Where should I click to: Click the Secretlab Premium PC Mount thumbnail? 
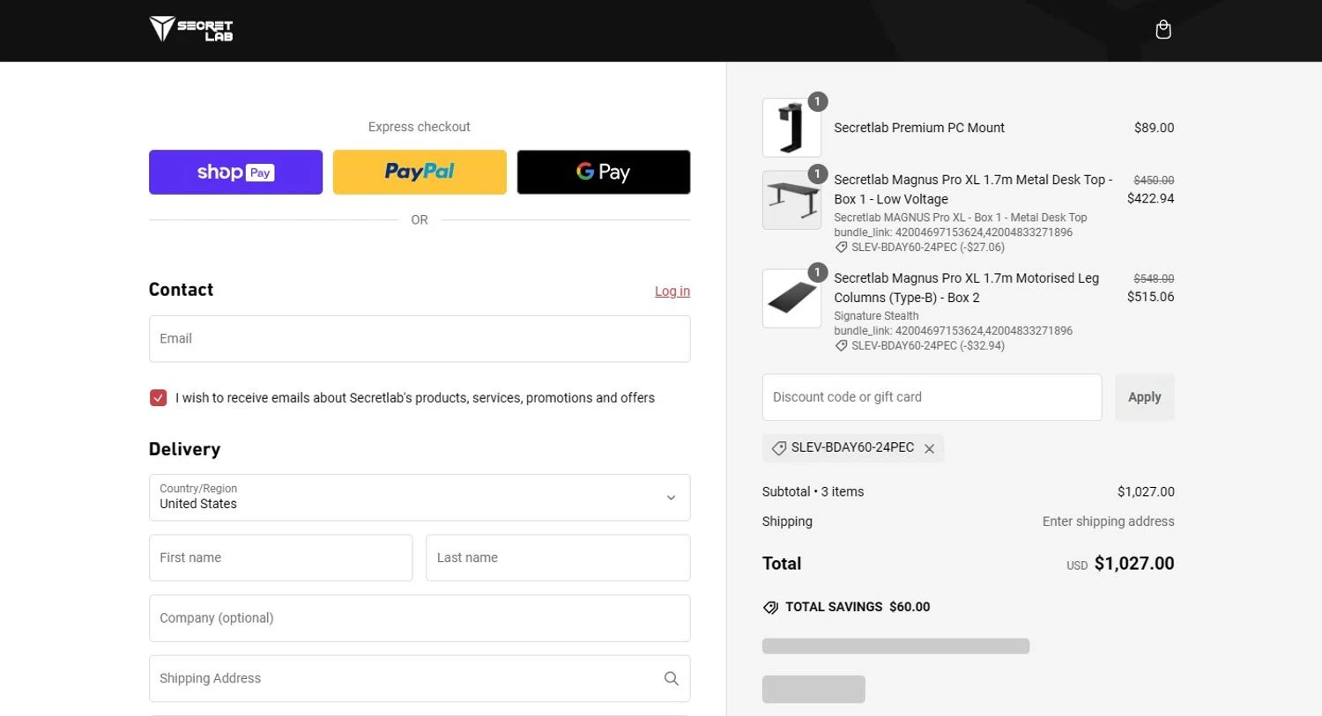(791, 128)
